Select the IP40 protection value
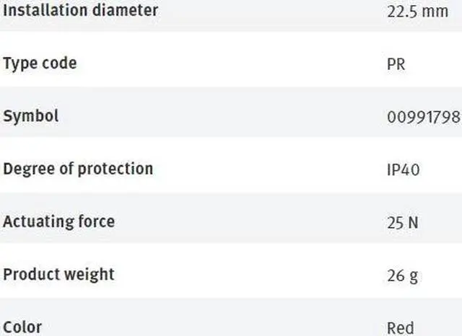This screenshot has width=462, height=336. [404, 169]
